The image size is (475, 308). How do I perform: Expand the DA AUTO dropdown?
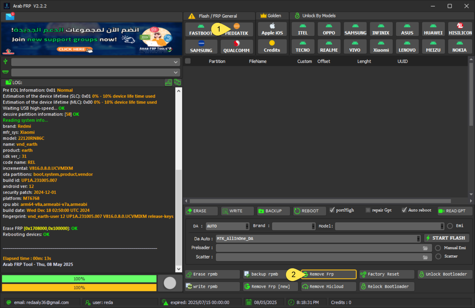(x=247, y=226)
